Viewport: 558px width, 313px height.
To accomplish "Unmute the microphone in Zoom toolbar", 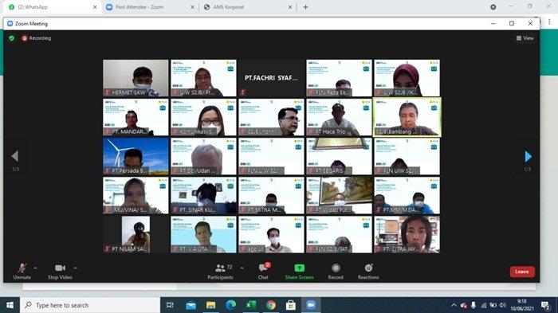I will [22, 272].
